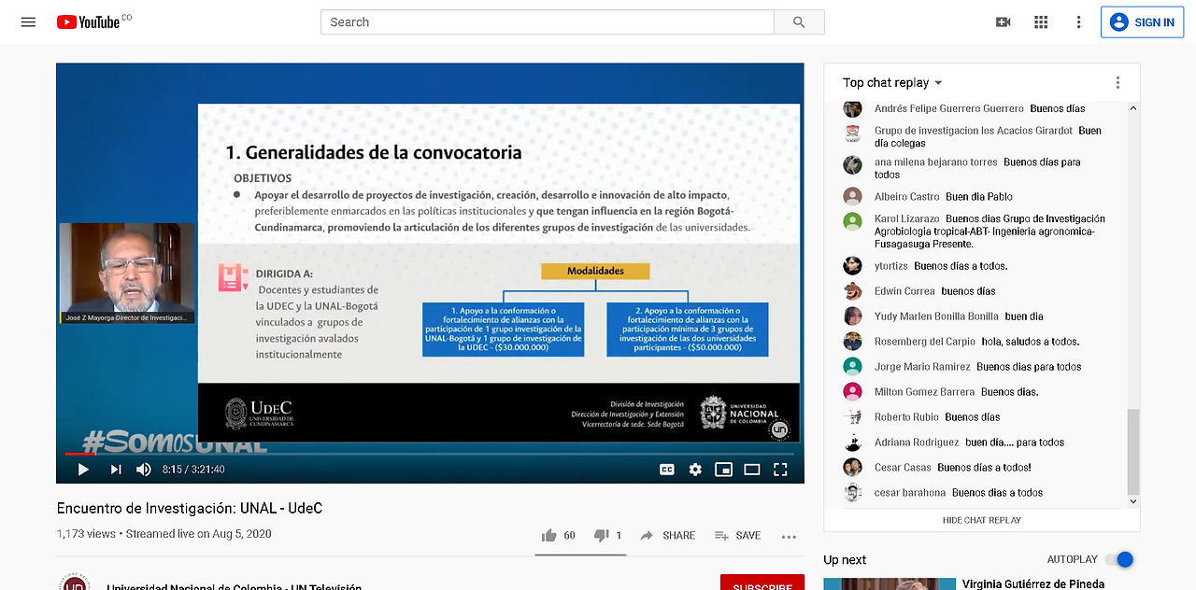Image resolution: width=1196 pixels, height=590 pixels.
Task: Dislike the video with thumbs down
Action: click(x=602, y=536)
